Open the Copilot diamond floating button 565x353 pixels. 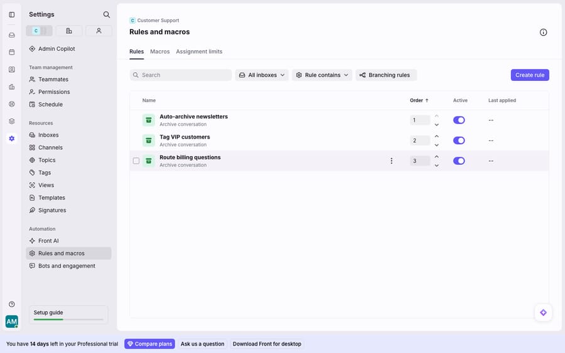(543, 313)
